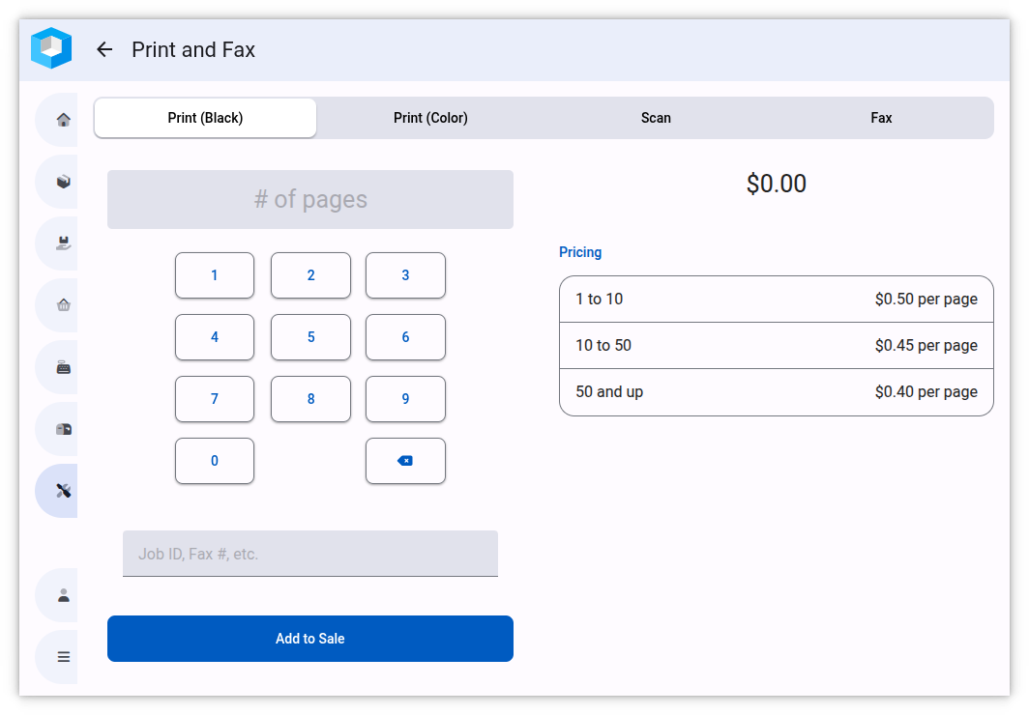Screen dimensions: 1029x715
Task: Open the mailbox icon in sidebar
Action: coord(64,429)
